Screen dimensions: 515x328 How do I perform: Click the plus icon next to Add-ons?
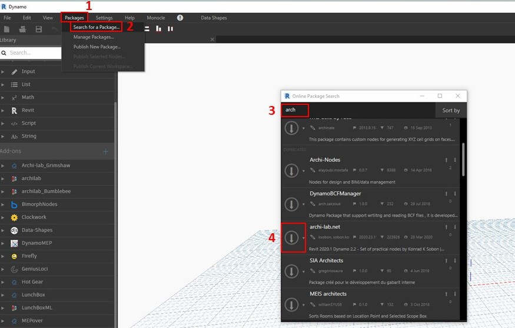105,151
